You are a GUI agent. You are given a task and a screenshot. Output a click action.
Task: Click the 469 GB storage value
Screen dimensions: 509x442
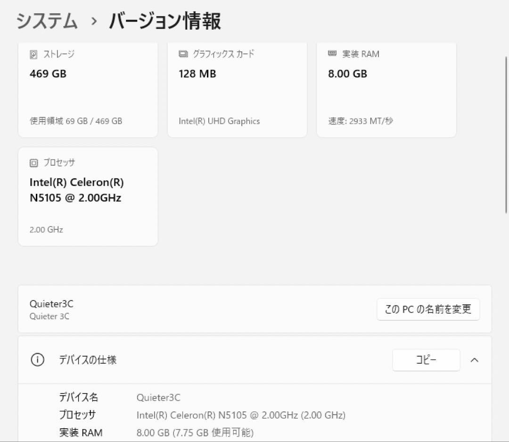(x=48, y=74)
